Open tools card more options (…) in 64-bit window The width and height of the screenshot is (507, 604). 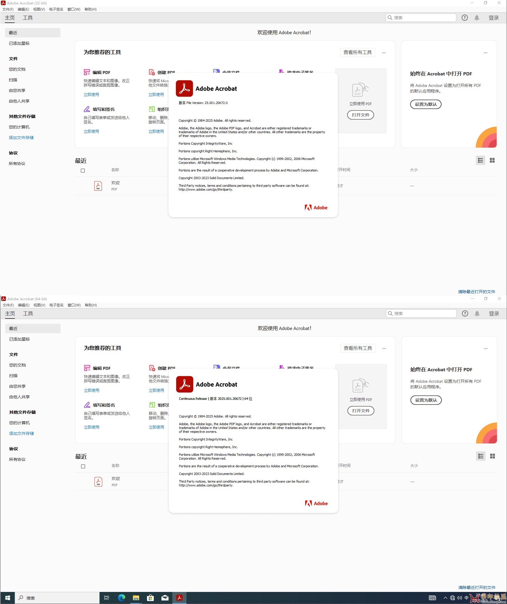(384, 349)
